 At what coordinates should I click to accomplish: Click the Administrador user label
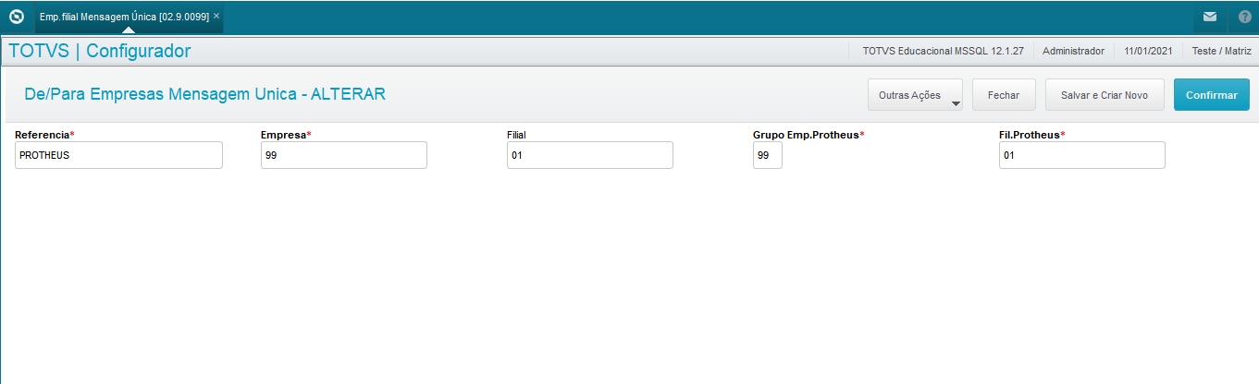[1073, 52]
